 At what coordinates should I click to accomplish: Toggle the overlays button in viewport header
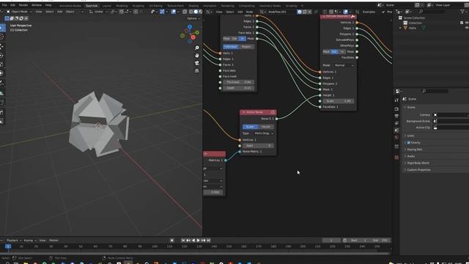coord(174,12)
